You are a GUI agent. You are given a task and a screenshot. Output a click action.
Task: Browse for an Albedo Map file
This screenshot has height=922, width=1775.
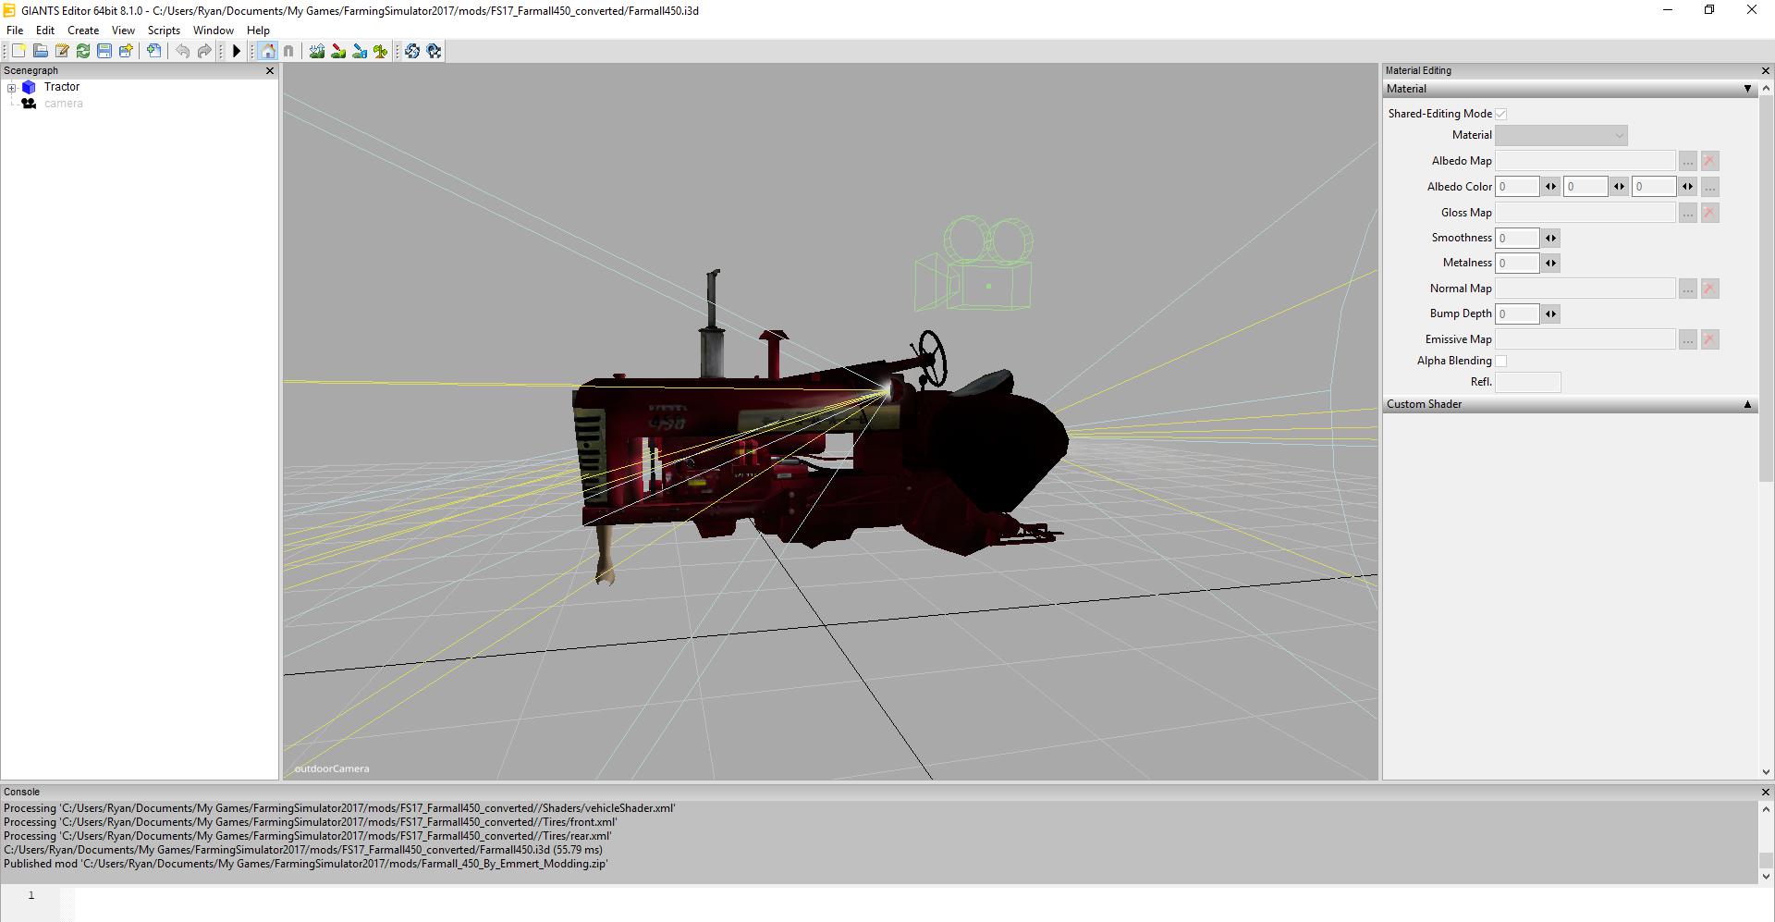pyautogui.click(x=1687, y=161)
